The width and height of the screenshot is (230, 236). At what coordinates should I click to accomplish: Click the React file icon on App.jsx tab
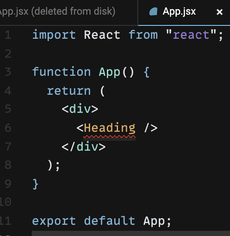153,12
